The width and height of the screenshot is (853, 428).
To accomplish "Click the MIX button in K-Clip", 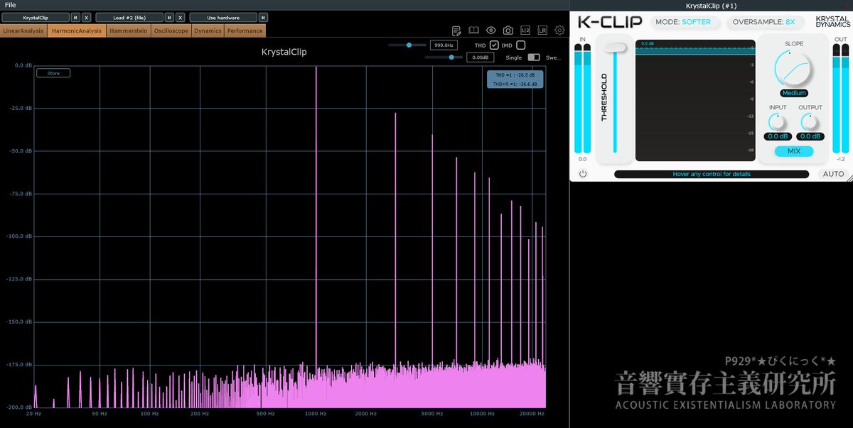I will point(794,151).
